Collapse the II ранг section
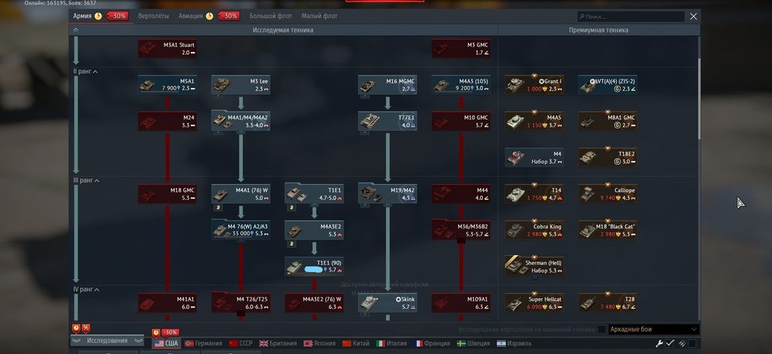Screen dimensions: 772x354 click(85, 71)
